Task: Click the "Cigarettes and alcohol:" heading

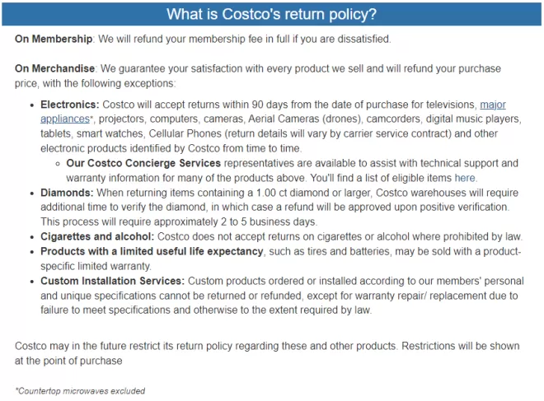Action: (97, 236)
